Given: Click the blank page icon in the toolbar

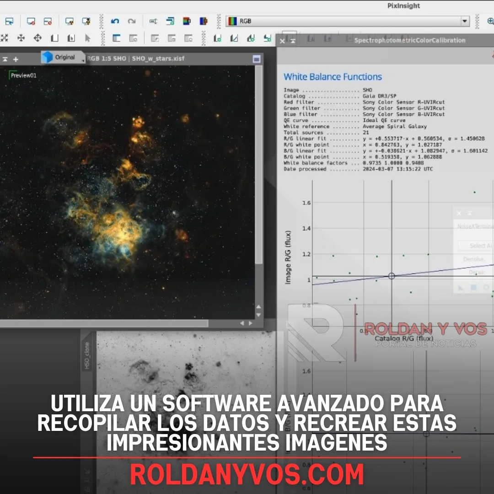Looking at the screenshot, I should (x=54, y=38).
